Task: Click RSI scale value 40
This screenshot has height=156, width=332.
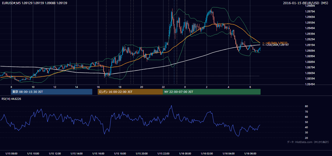Action: (x=307, y=127)
